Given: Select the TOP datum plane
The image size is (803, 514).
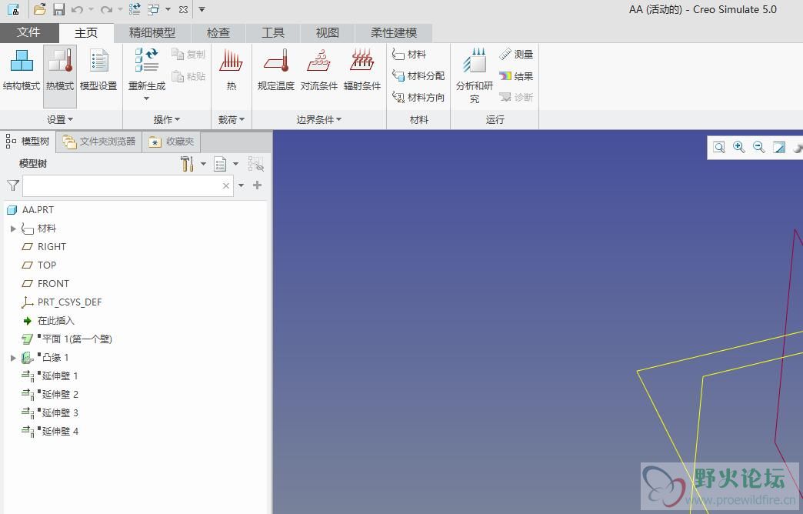Looking at the screenshot, I should pos(39,265).
